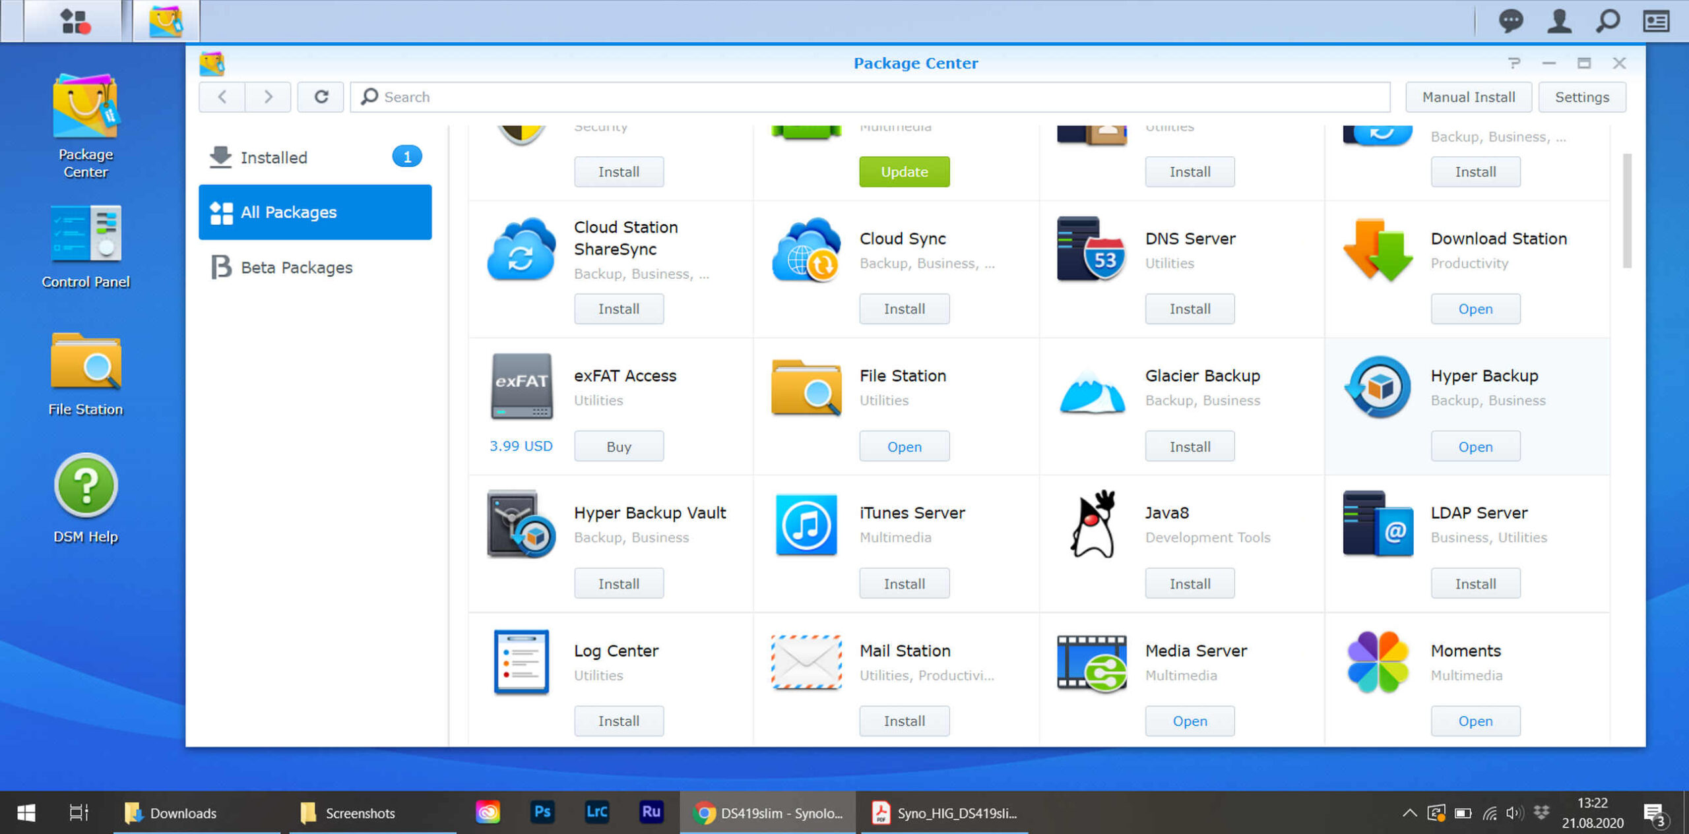Screen dimensions: 1689x834
Task: Buy the exFAT Access package
Action: (x=618, y=446)
